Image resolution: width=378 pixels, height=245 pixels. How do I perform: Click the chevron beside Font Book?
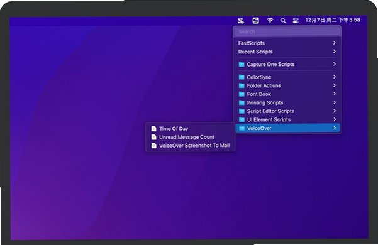335,94
